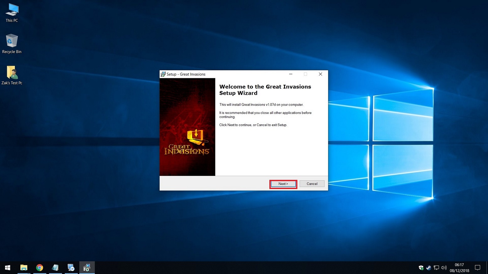Select the Recycle Bin desktop icon
488x274 pixels.
(12, 44)
